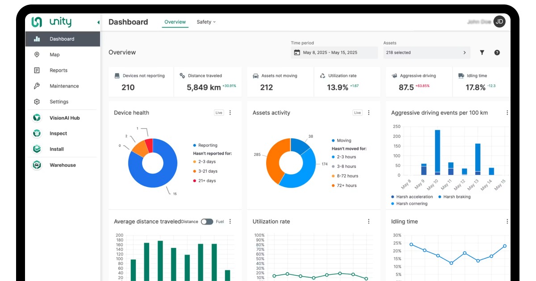Toggle Moving legend in Assets activity

click(342, 140)
